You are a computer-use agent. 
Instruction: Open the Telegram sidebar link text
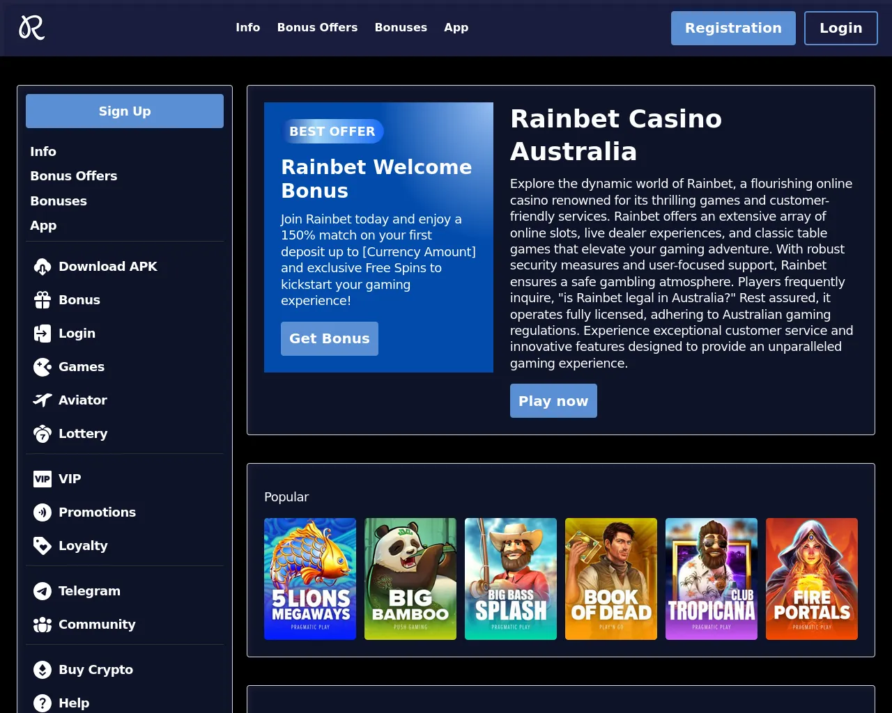pyautogui.click(x=89, y=591)
